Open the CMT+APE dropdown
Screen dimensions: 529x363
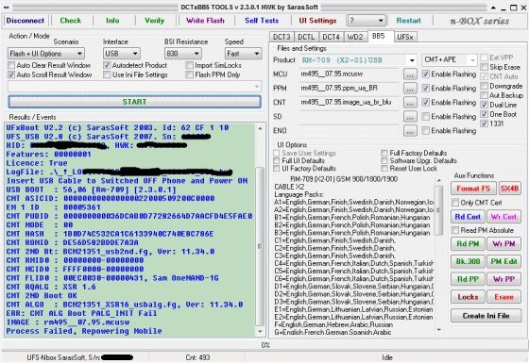[x=450, y=60]
